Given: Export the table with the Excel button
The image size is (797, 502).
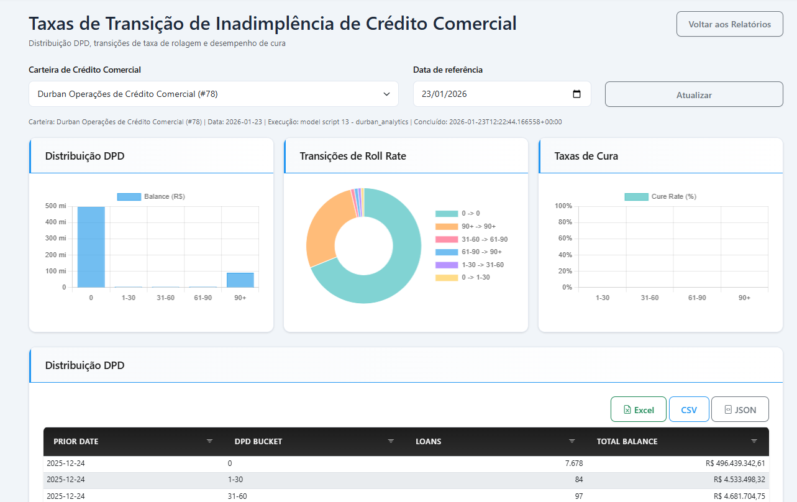Looking at the screenshot, I should (x=639, y=409).
